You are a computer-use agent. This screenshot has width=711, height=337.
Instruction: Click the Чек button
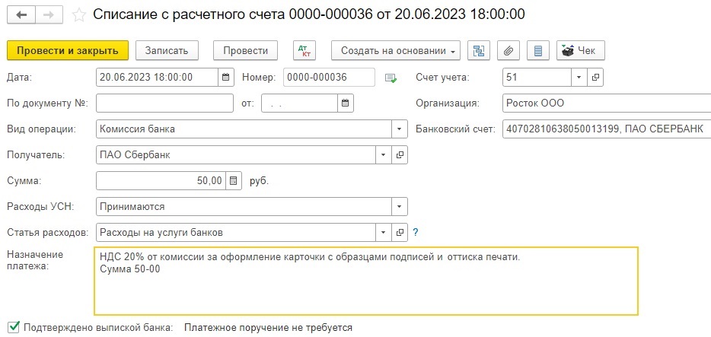point(580,50)
